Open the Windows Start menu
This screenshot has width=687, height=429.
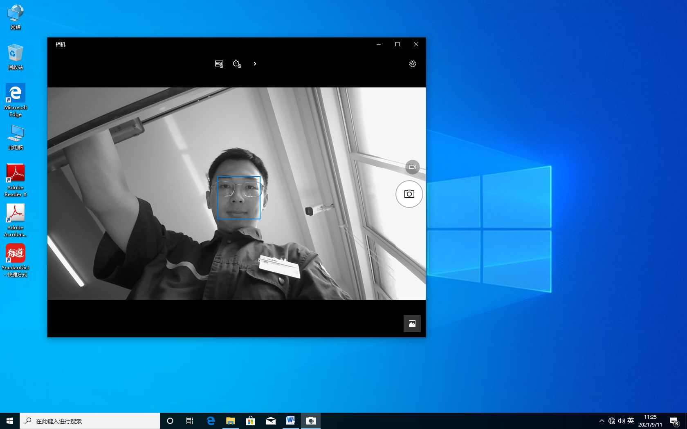pyautogui.click(x=10, y=421)
